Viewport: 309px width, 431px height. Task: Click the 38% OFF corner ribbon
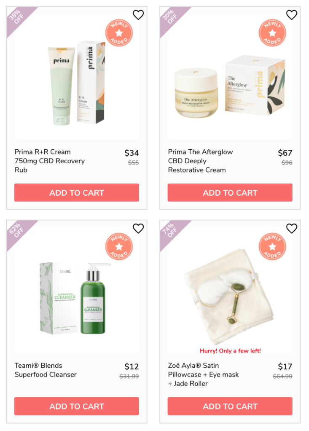(18, 18)
